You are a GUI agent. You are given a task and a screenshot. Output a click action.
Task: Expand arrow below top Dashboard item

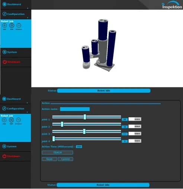pos(28,8)
